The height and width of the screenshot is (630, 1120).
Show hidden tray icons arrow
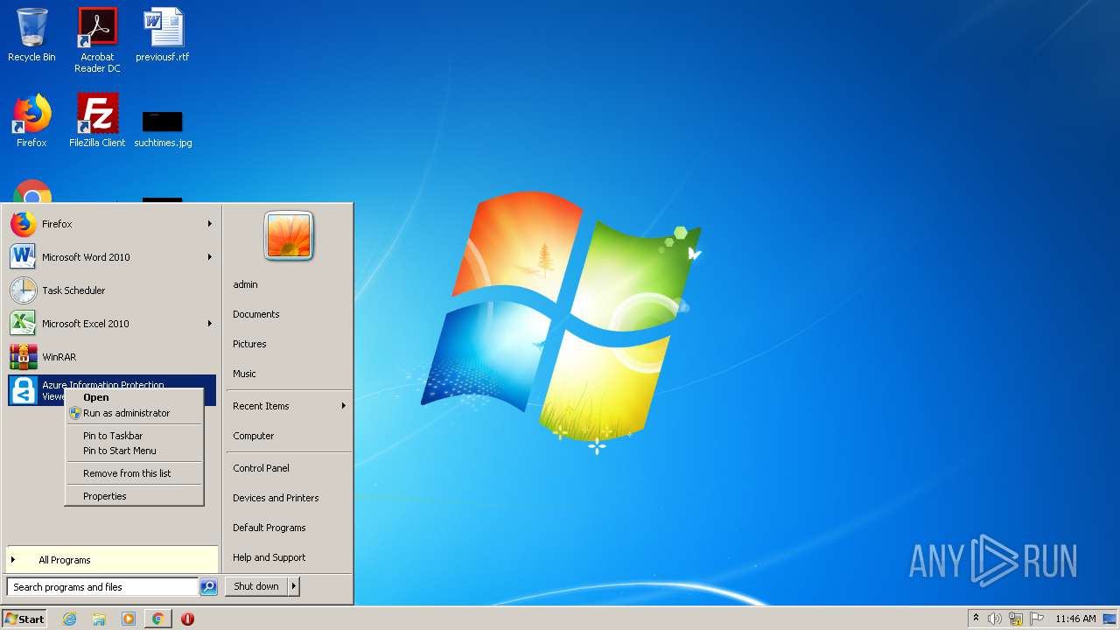(x=976, y=619)
